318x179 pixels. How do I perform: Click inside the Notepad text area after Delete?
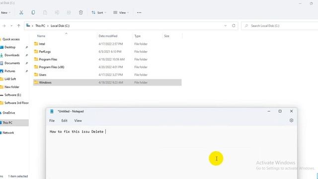pos(106,132)
